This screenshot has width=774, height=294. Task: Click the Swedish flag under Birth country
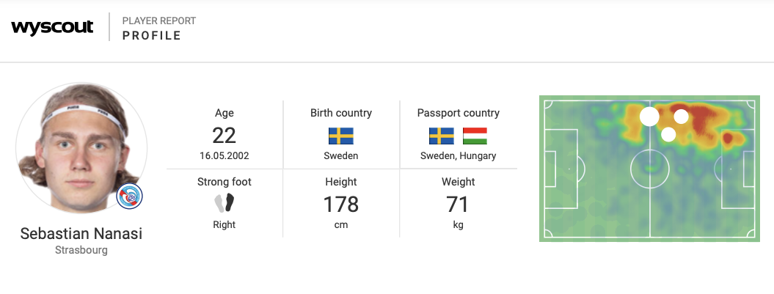[x=340, y=136]
